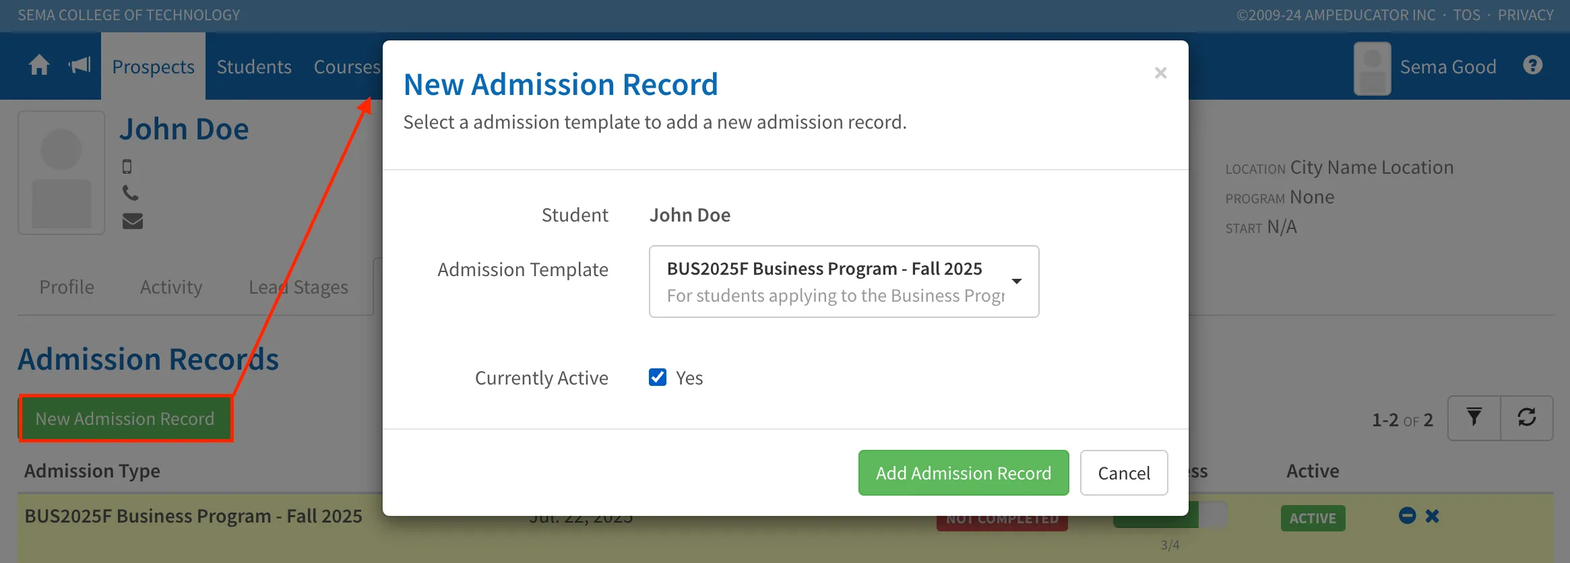Switch to the Students menu
This screenshot has width=1570, height=563.
[x=254, y=67]
